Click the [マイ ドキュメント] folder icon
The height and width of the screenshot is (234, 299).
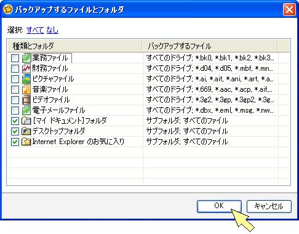[x=26, y=121]
